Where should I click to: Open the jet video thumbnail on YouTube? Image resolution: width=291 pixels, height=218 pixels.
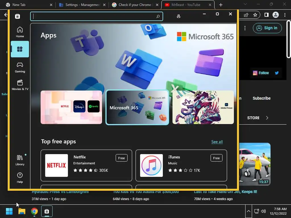tap(255, 164)
